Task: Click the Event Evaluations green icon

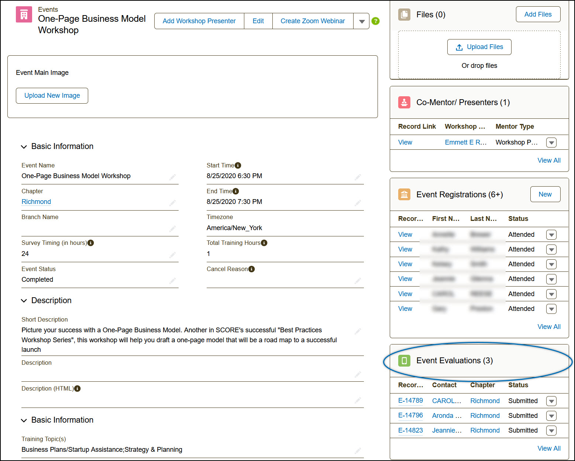Action: (x=404, y=360)
